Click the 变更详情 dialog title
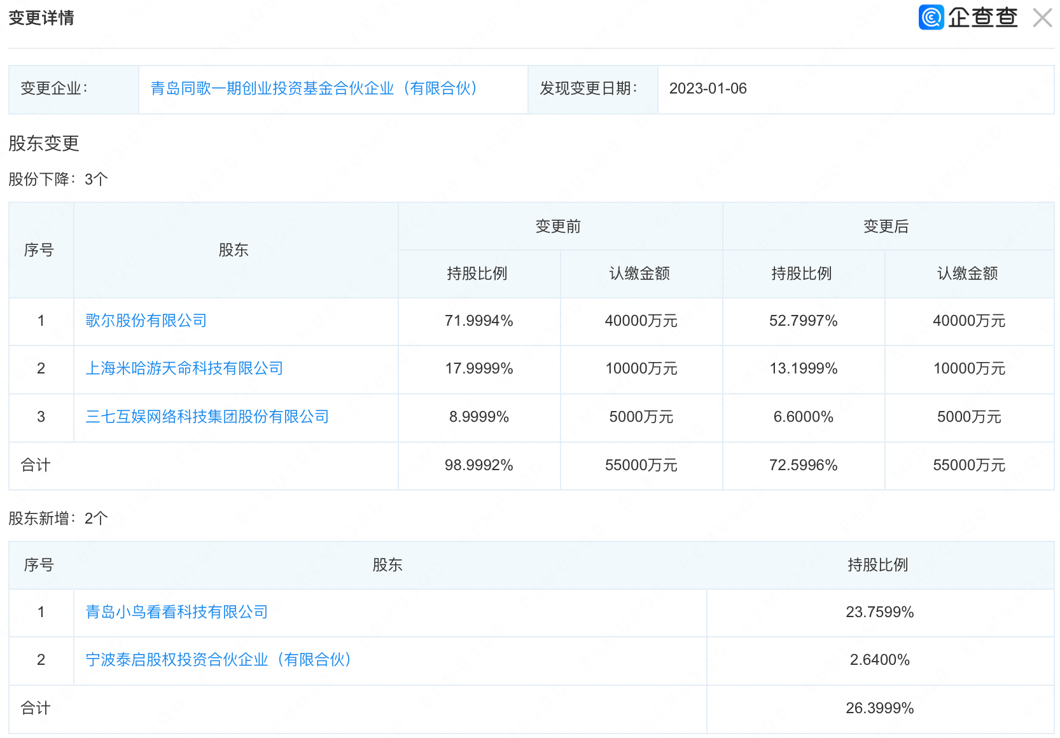Image resolution: width=1060 pixels, height=738 pixels. (41, 18)
